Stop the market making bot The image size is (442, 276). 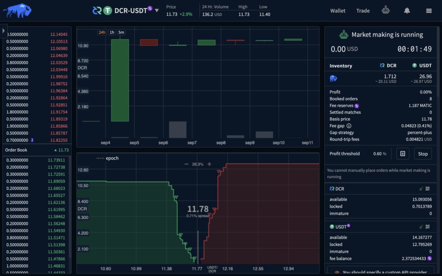click(x=423, y=154)
